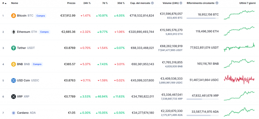259x119 pixels.
Task: Click the Cardano logo icon
Action: [13, 113]
